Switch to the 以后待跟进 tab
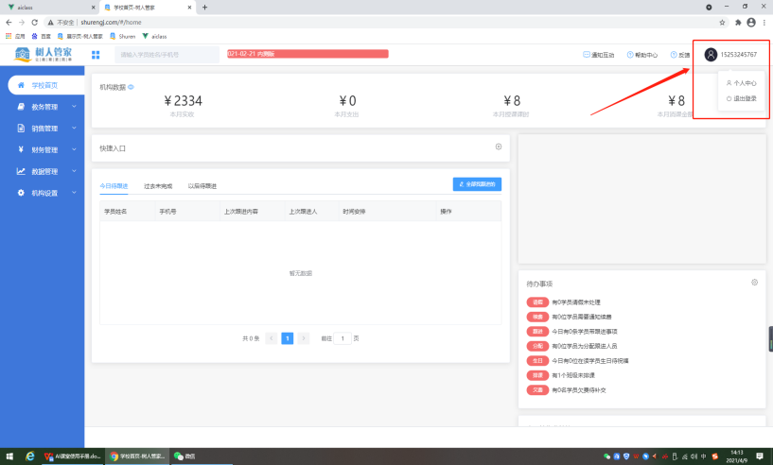Image resolution: width=773 pixels, height=465 pixels. (202, 186)
